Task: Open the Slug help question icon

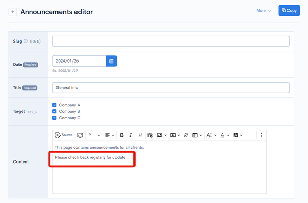Action: (x=26, y=41)
